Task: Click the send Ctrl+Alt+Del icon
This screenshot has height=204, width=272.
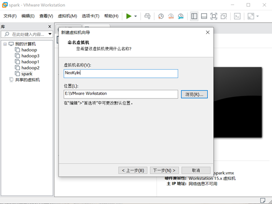Action: coord(147,16)
